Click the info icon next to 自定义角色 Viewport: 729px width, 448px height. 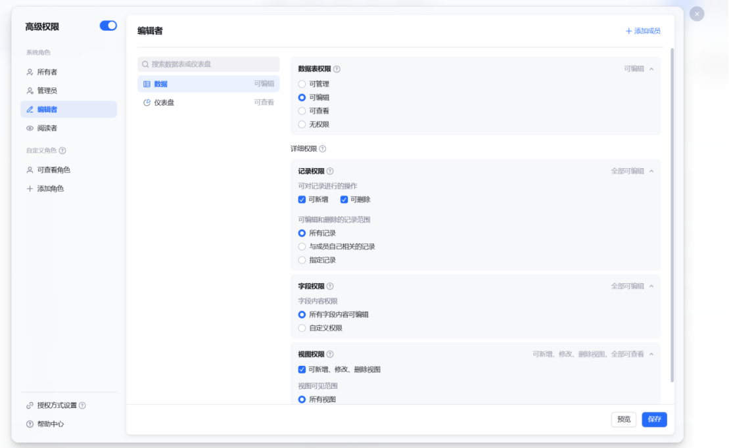click(62, 150)
